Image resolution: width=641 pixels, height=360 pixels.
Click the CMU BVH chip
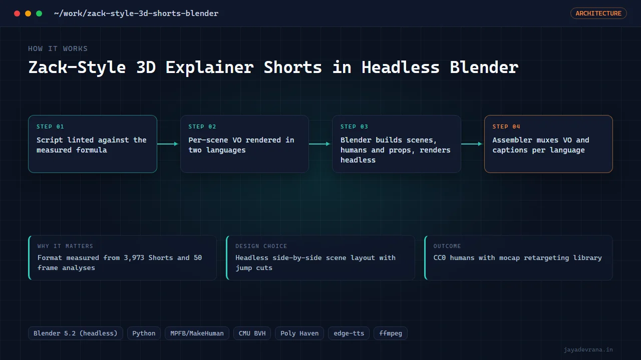252,333
